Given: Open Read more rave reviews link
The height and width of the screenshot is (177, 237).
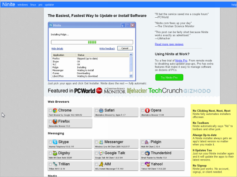Looking at the screenshot, I should [x=169, y=44].
